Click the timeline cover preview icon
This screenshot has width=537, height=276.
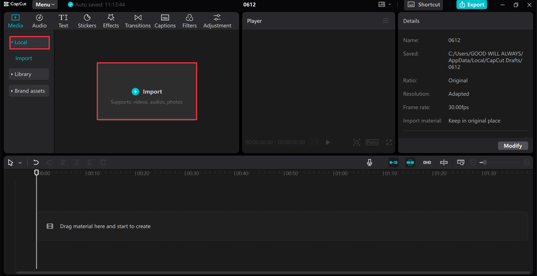tap(461, 163)
